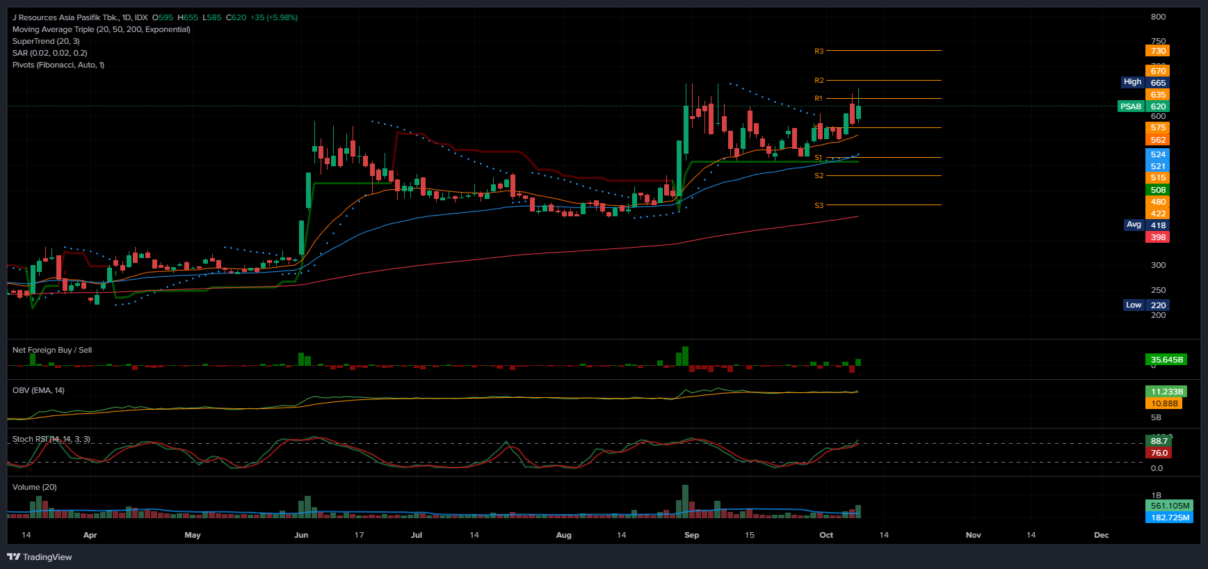Image resolution: width=1208 pixels, height=569 pixels.
Task: Select the R1 pivot level label
Action: pos(819,98)
